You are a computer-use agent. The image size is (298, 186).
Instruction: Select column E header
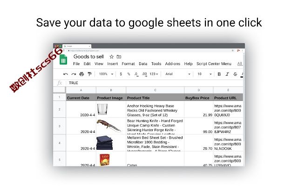(228, 90)
